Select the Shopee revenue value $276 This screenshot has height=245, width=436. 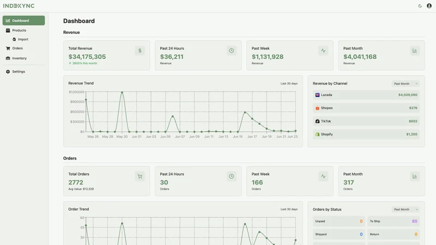click(x=413, y=108)
